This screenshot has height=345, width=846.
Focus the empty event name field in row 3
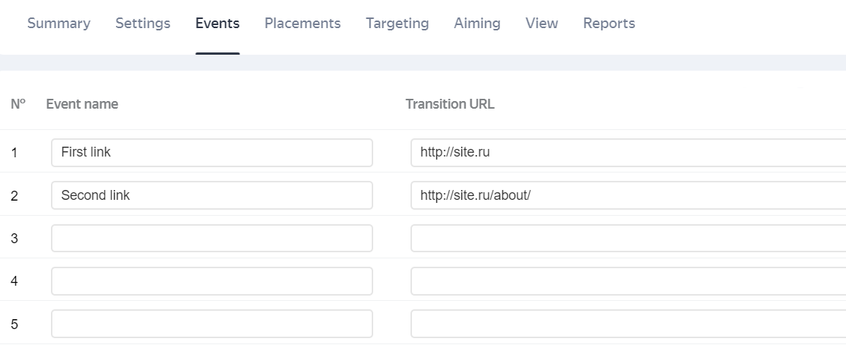click(212, 239)
